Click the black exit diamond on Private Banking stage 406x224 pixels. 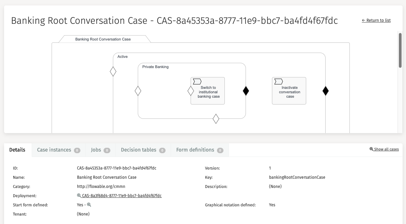(x=246, y=91)
